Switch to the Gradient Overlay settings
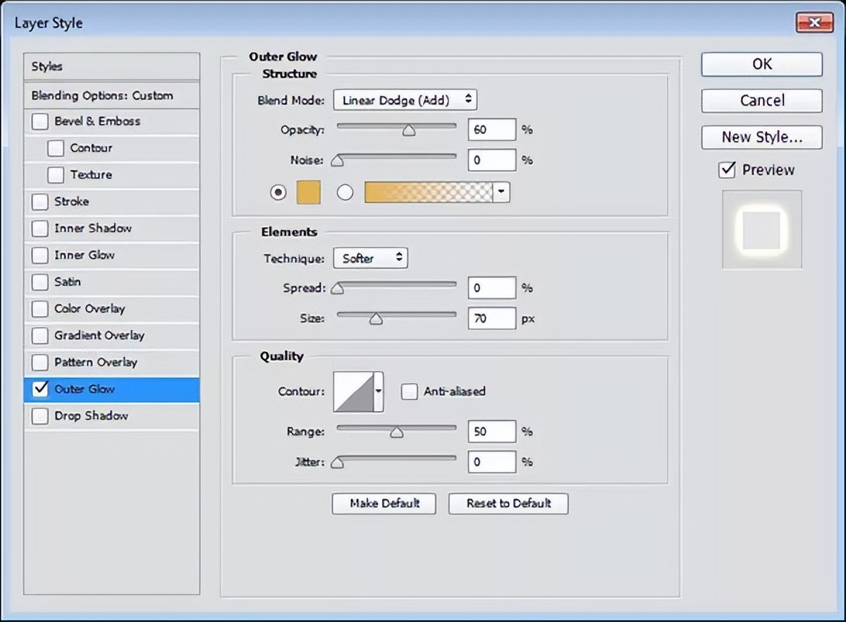846x622 pixels. tap(99, 336)
